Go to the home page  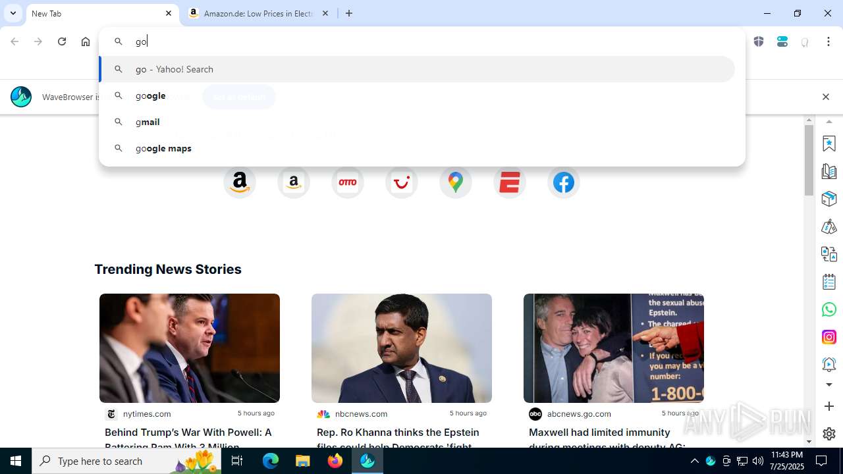tap(86, 41)
